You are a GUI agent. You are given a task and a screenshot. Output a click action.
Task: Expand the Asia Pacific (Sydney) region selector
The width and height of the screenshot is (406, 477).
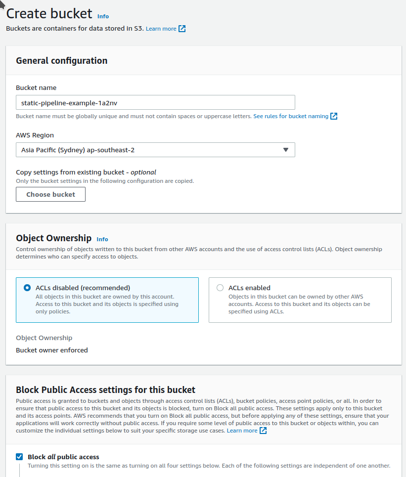tap(155, 150)
